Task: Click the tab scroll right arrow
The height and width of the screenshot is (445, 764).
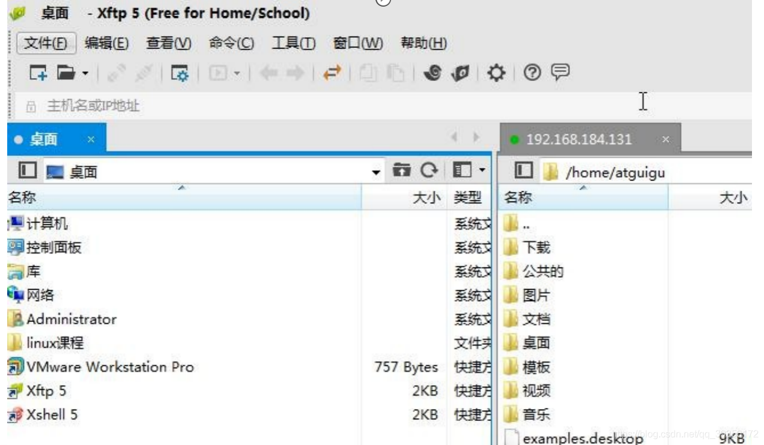Action: pyautogui.click(x=476, y=137)
